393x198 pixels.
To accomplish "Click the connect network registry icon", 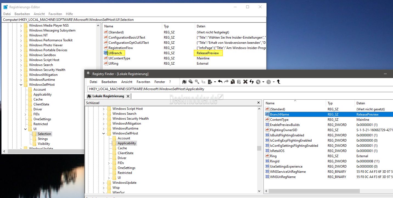I will pos(191,82).
